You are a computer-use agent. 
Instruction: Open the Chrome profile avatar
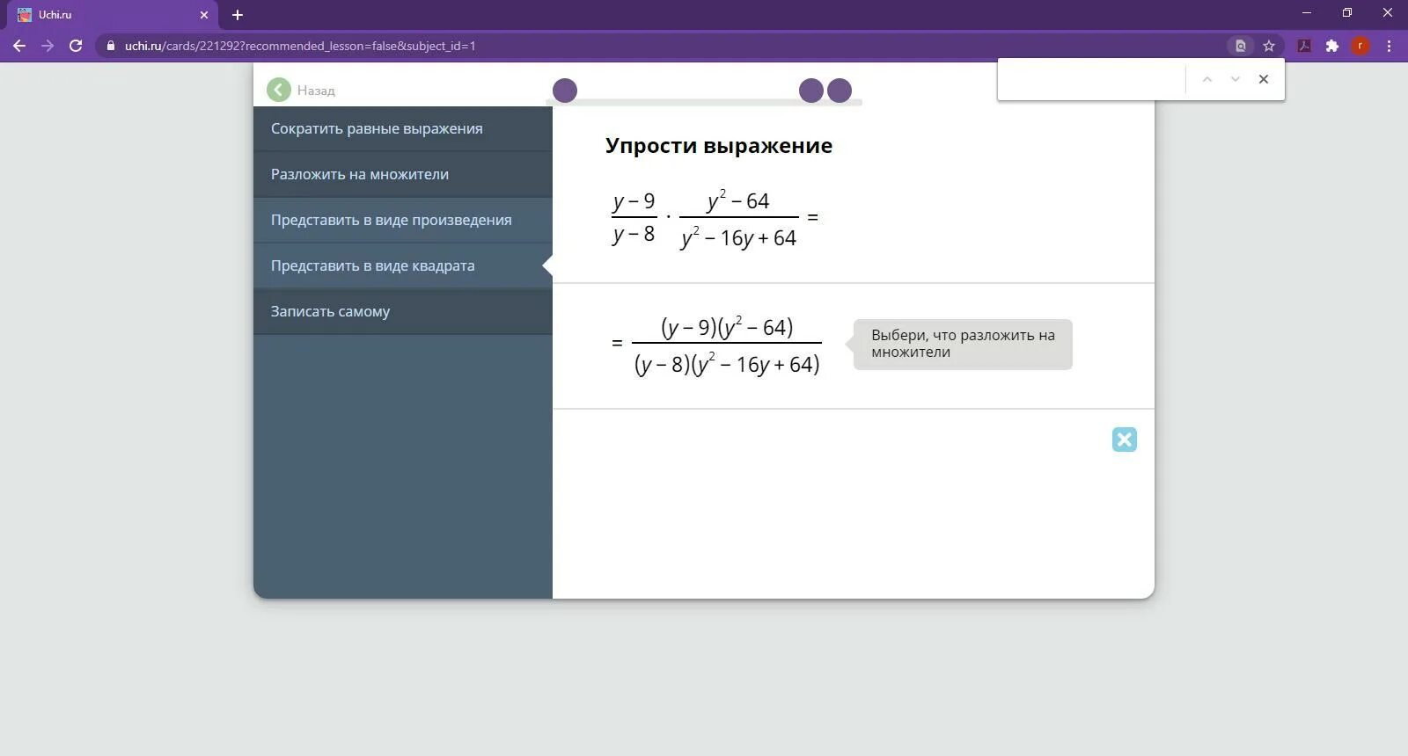pyautogui.click(x=1360, y=46)
